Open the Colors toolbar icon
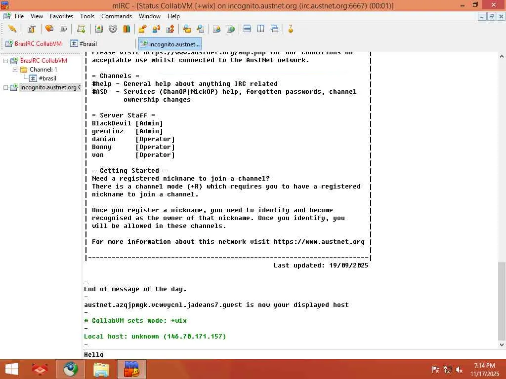 coord(126,29)
